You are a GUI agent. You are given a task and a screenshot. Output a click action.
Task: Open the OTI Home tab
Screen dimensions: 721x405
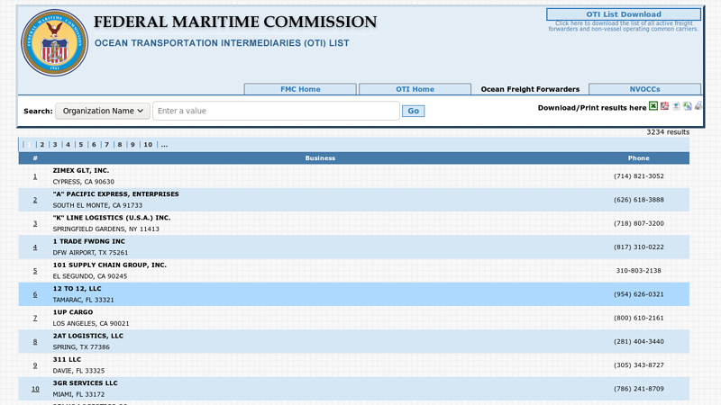415,89
